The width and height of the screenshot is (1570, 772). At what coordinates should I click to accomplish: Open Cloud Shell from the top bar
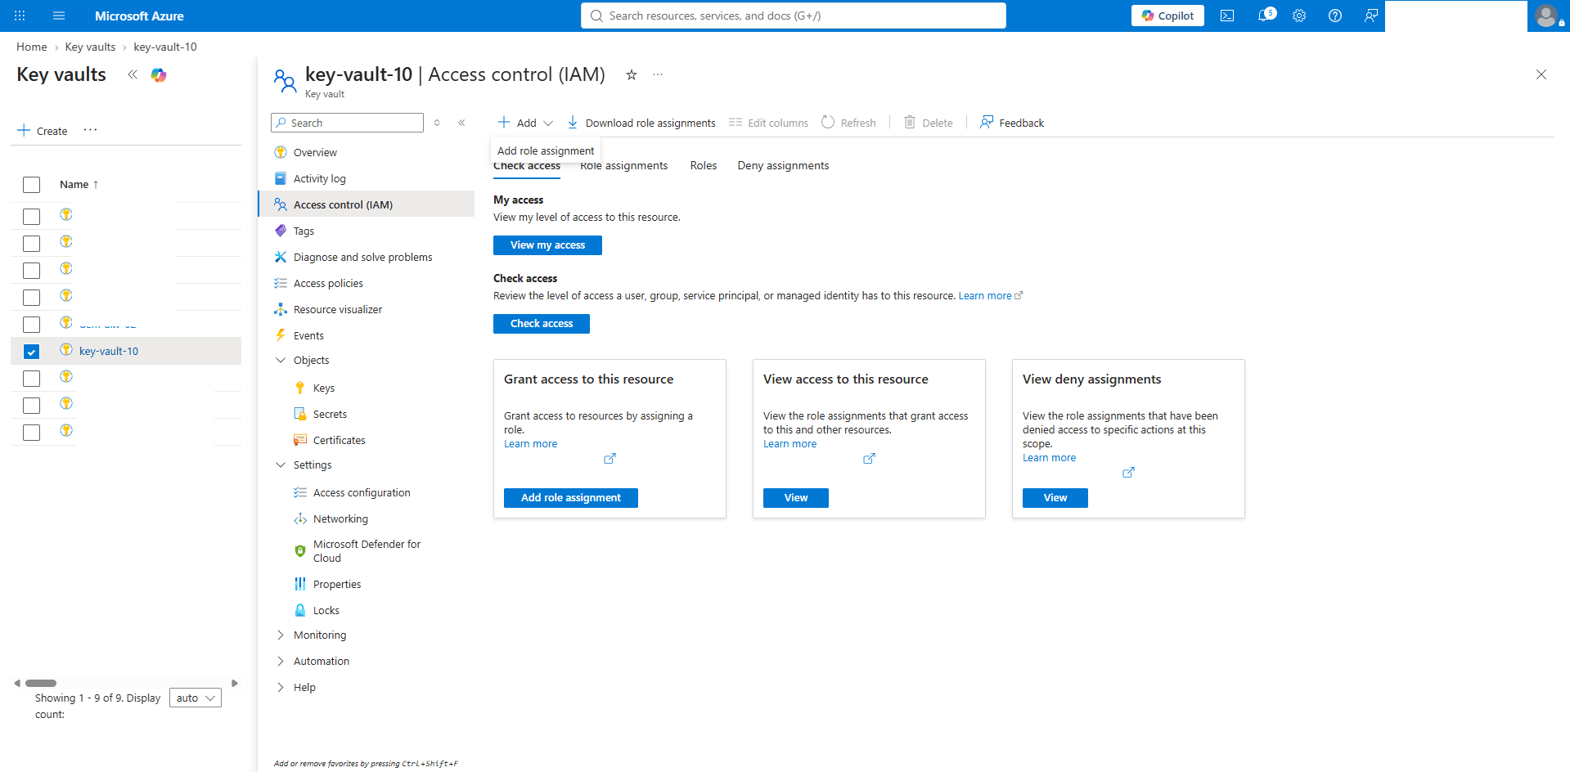pos(1227,16)
